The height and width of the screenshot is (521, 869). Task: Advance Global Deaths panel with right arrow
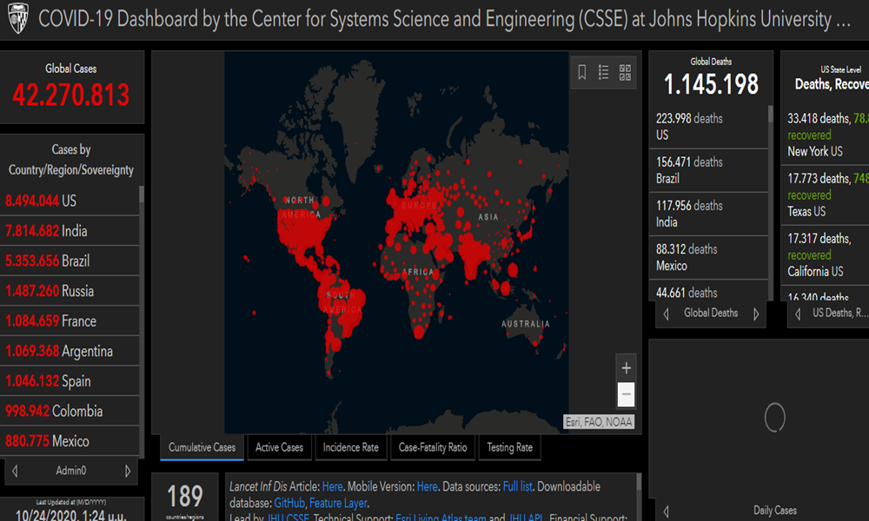click(x=756, y=313)
